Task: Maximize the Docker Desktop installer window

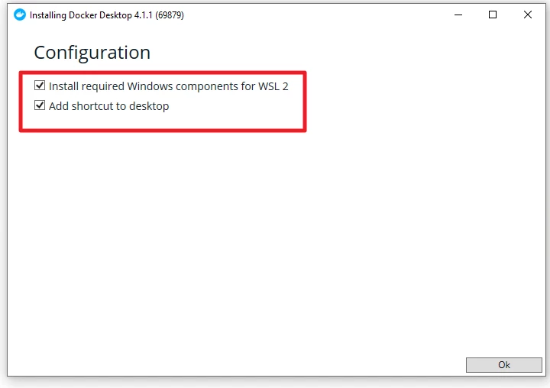Action: pyautogui.click(x=493, y=15)
